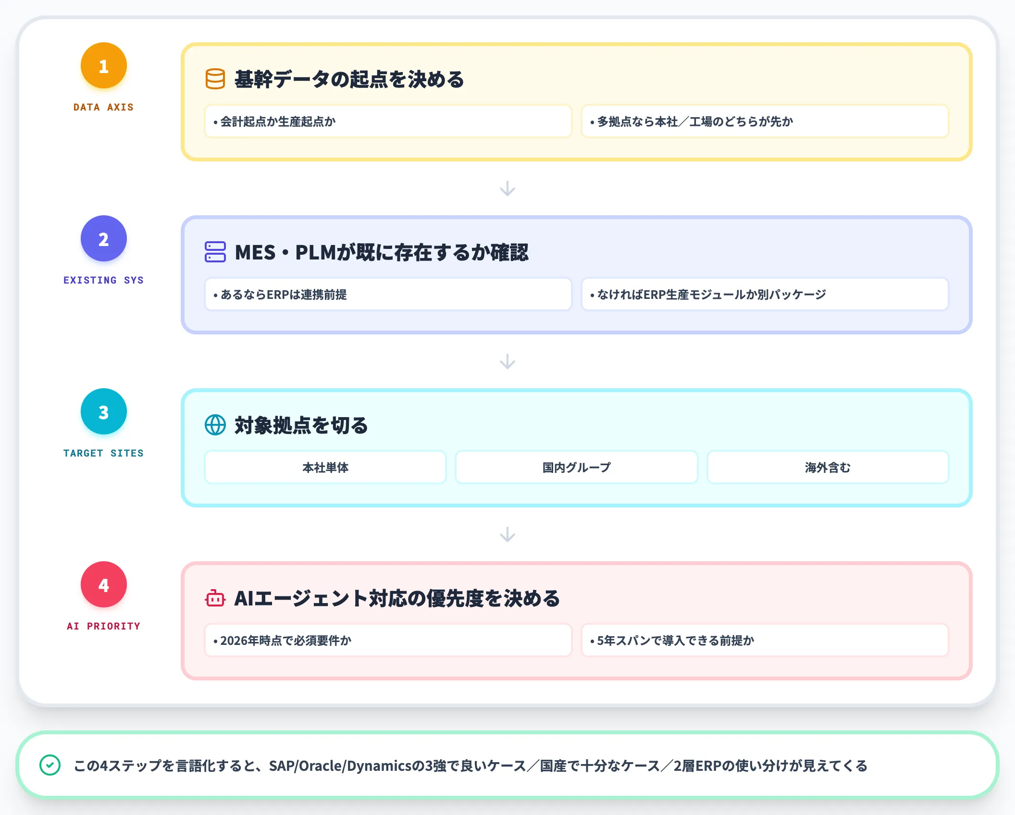Click the DATA AXIS label
This screenshot has width=1015, height=815.
(104, 107)
